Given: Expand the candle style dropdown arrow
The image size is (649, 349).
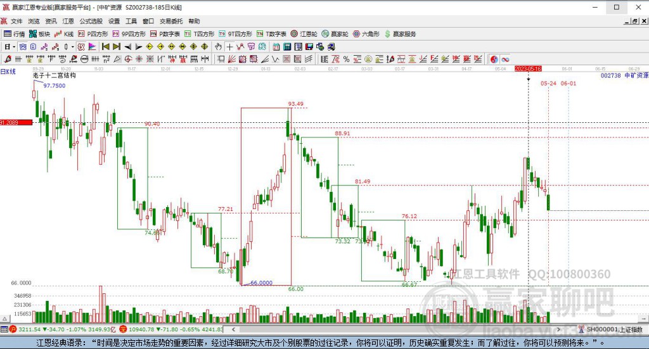Looking at the screenshot, I should pos(72,47).
